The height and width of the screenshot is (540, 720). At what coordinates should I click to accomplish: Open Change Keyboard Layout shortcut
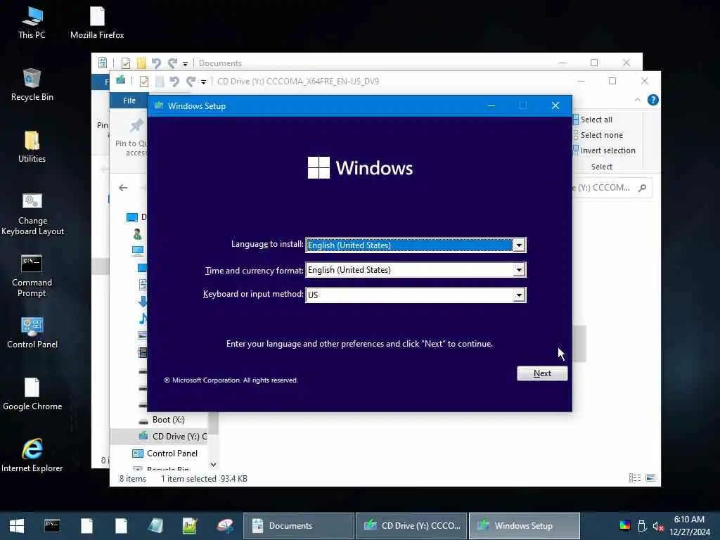[x=32, y=214]
